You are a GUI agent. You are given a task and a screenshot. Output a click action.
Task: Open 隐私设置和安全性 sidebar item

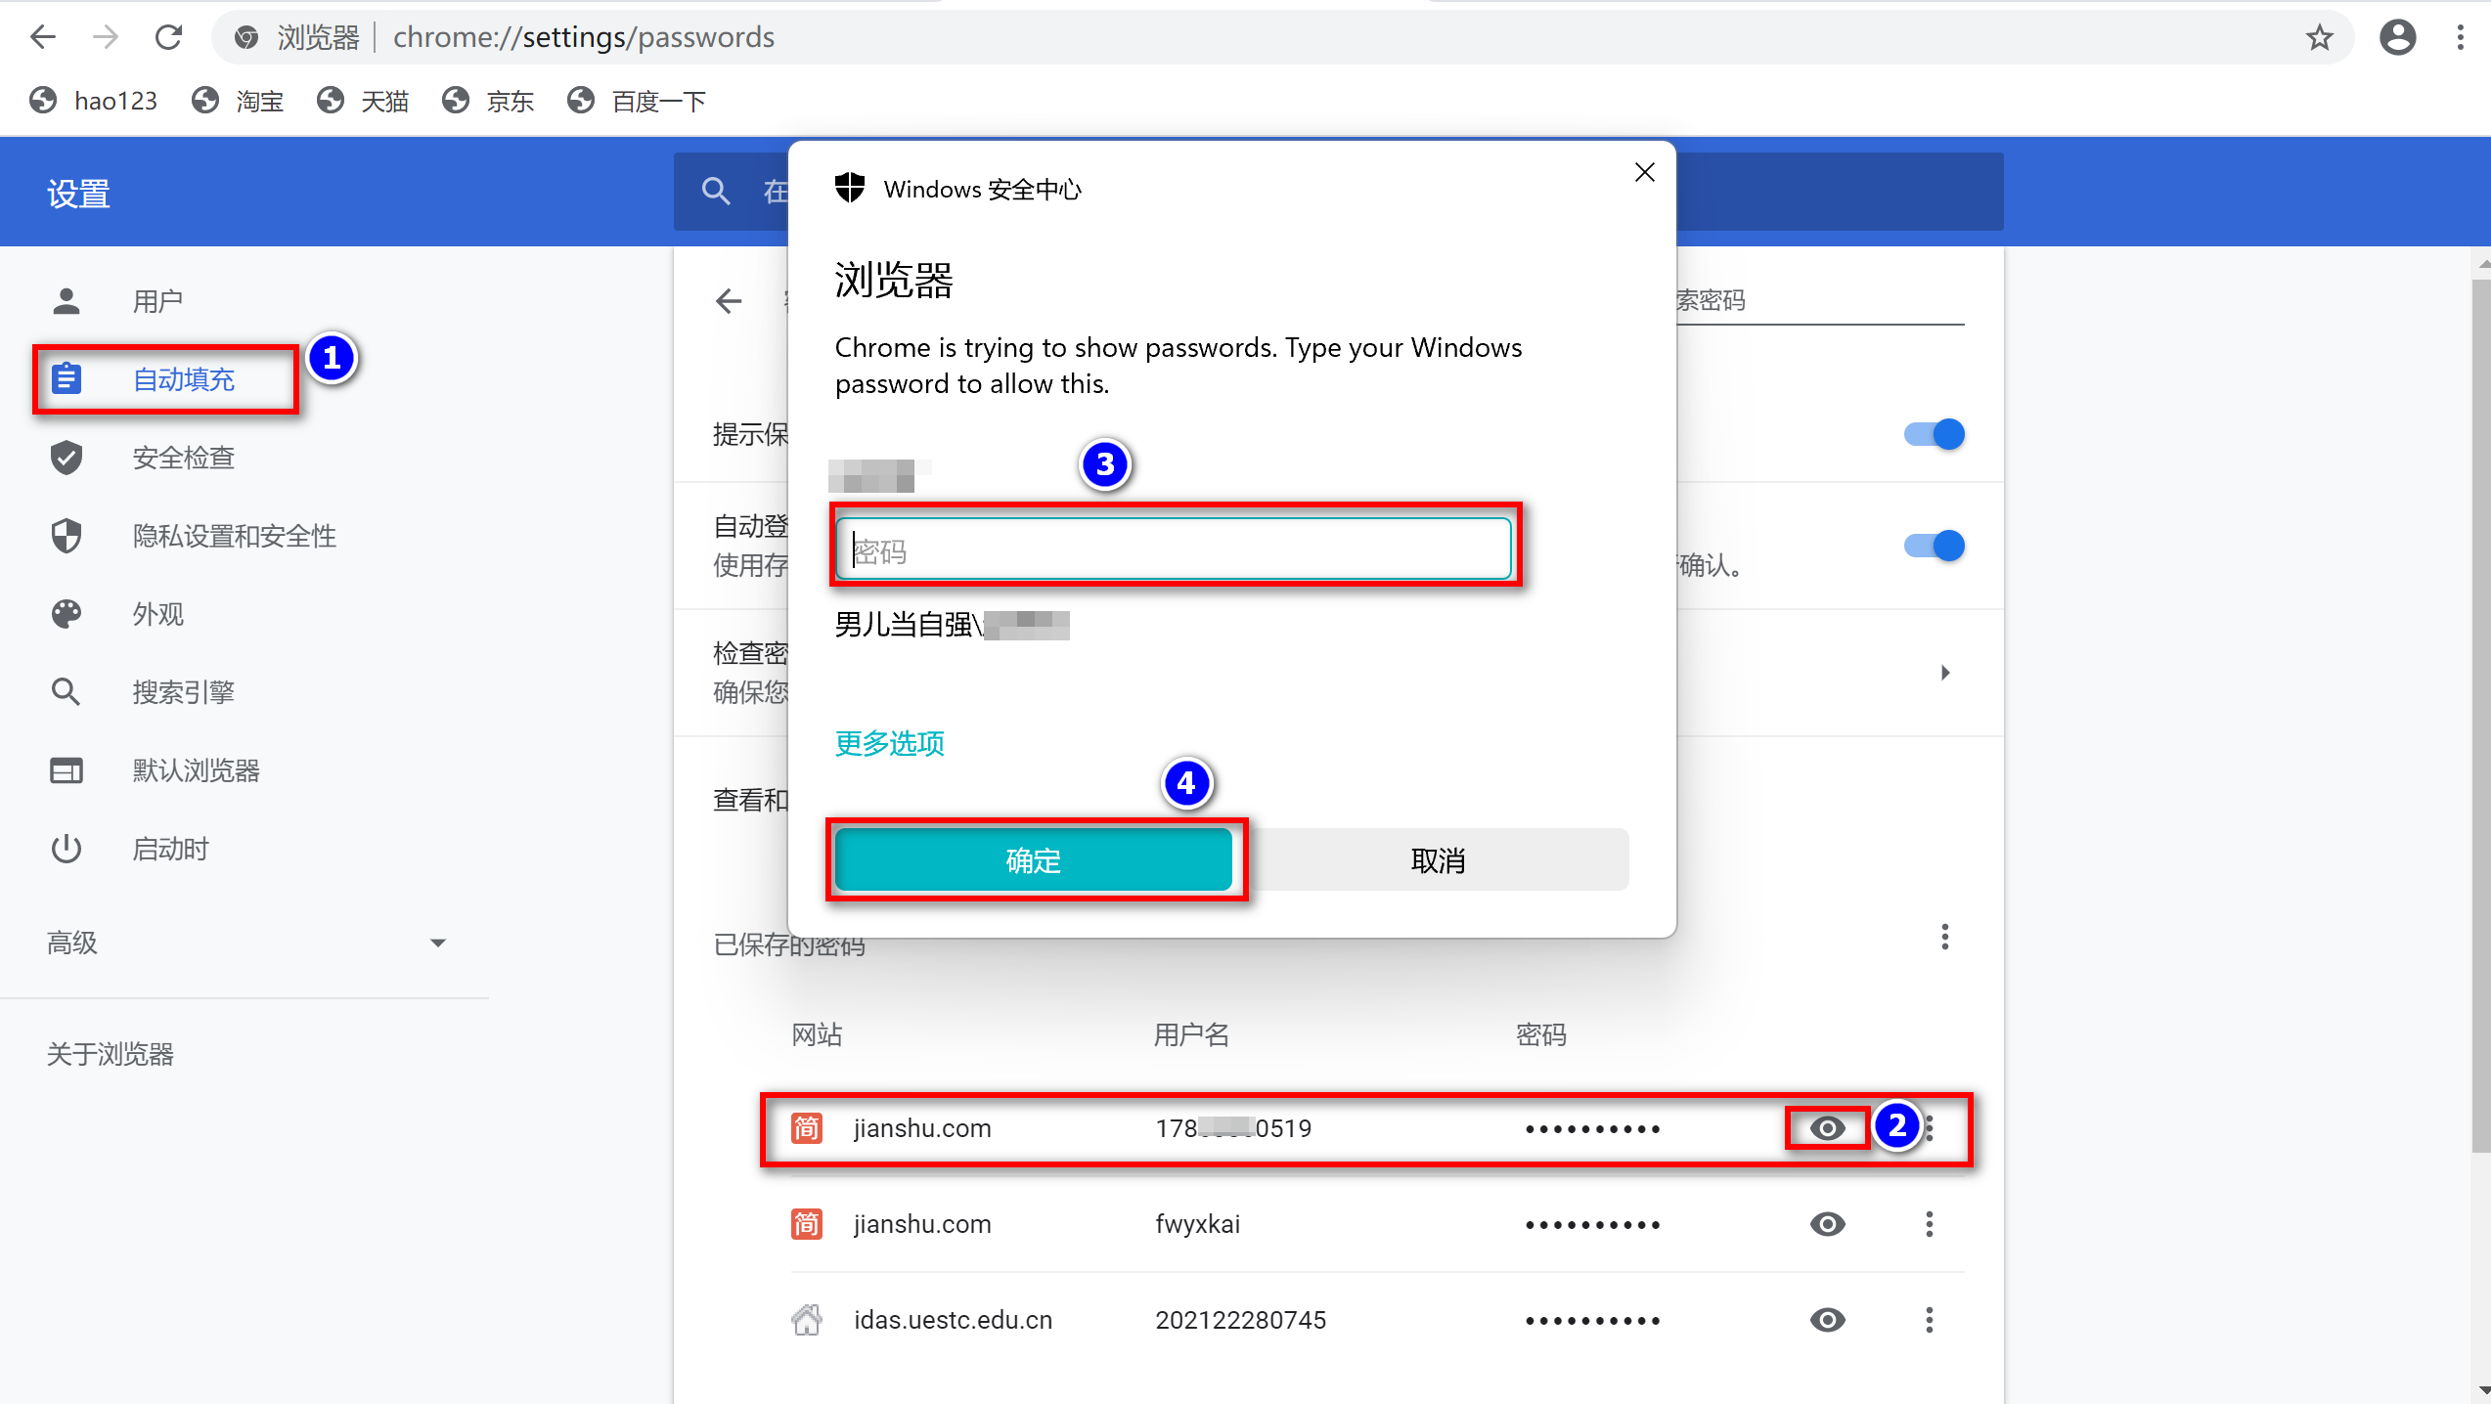[x=234, y=536]
